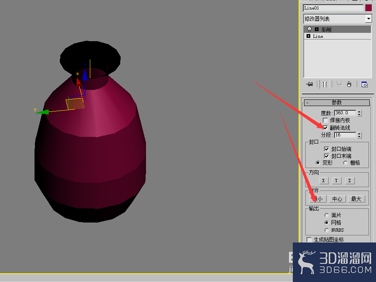376x282 pixels.
Task: Select 车削 modifier in stack
Action: point(338,29)
